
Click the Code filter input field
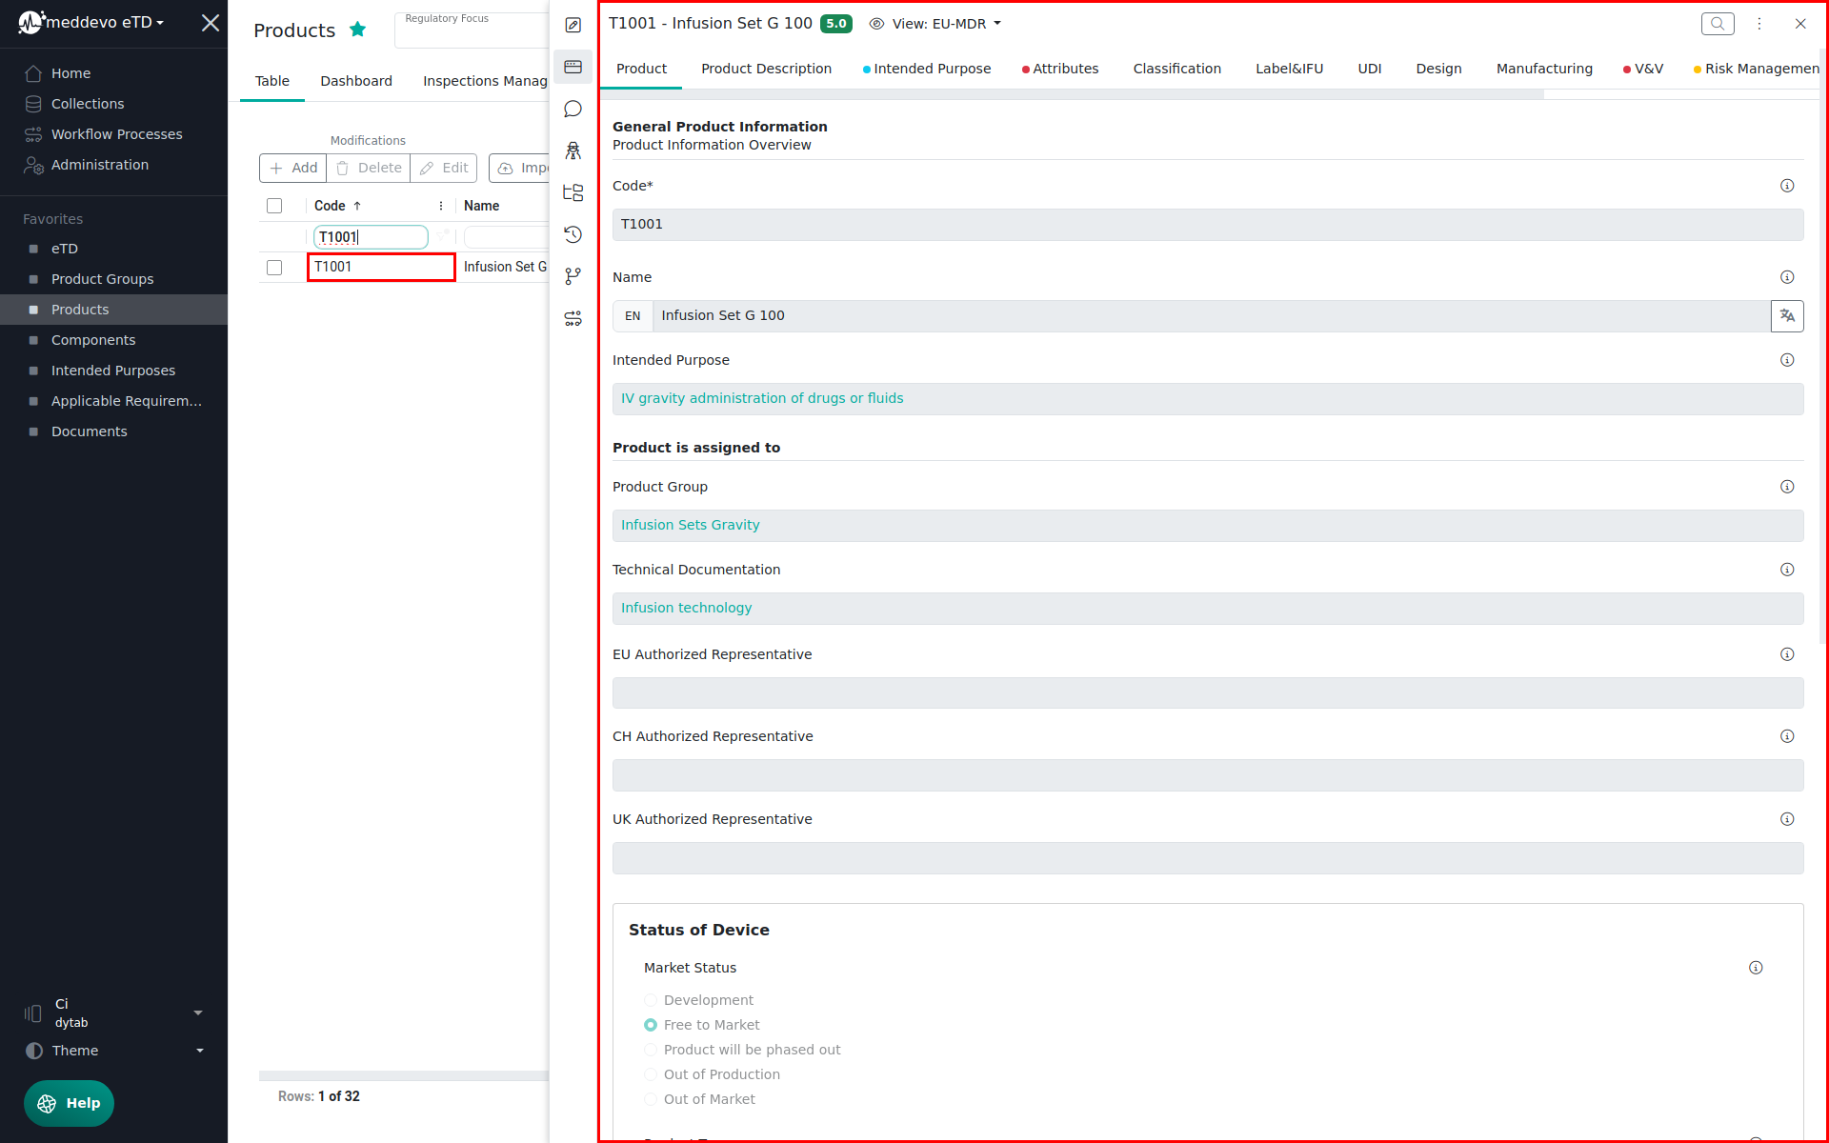pyautogui.click(x=370, y=237)
